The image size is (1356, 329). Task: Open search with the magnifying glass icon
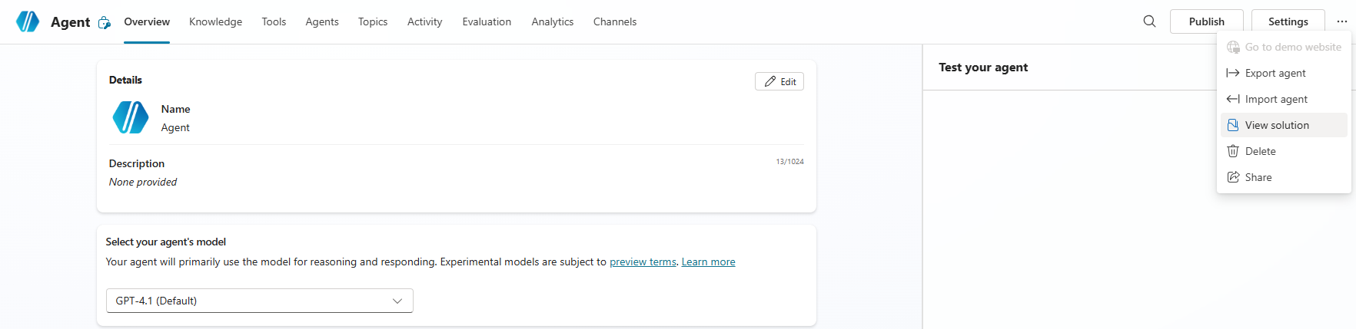(x=1149, y=21)
